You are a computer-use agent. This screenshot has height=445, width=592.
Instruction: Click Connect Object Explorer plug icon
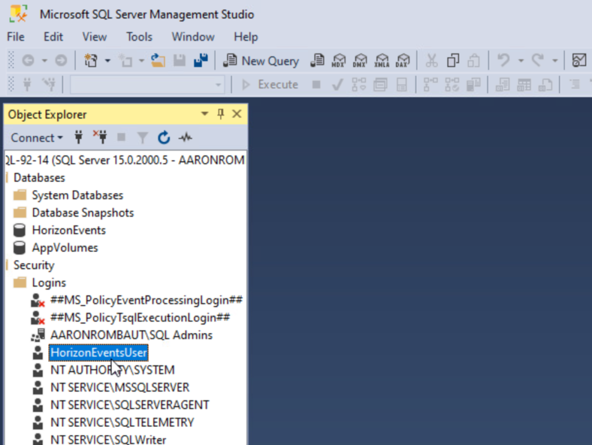pyautogui.click(x=79, y=138)
